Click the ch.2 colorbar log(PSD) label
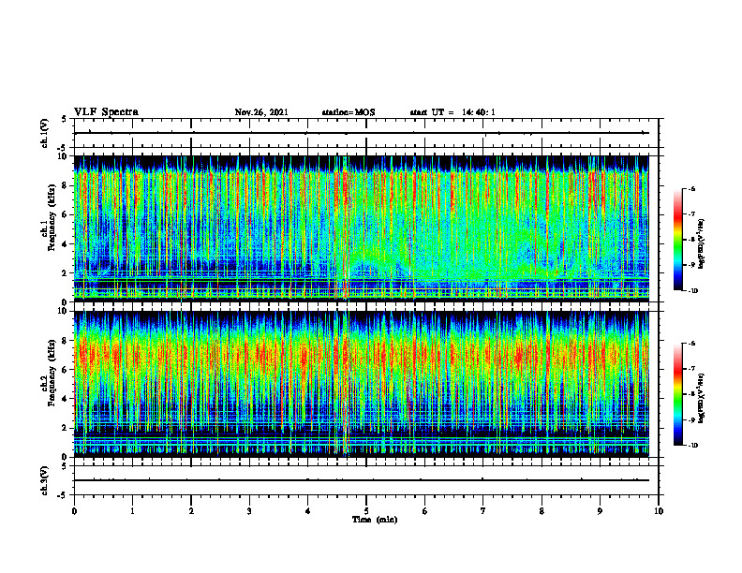Image resolution: width=742 pixels, height=573 pixels. (702, 398)
